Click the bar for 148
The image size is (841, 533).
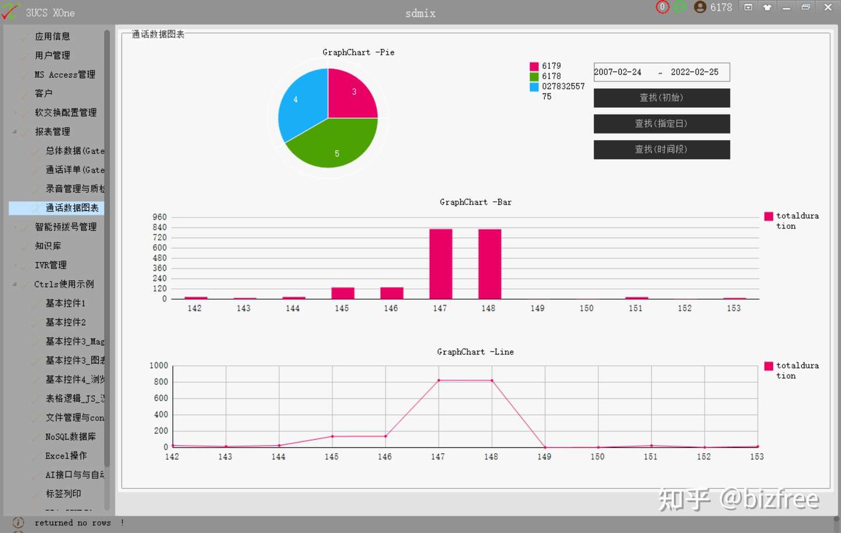pos(489,264)
